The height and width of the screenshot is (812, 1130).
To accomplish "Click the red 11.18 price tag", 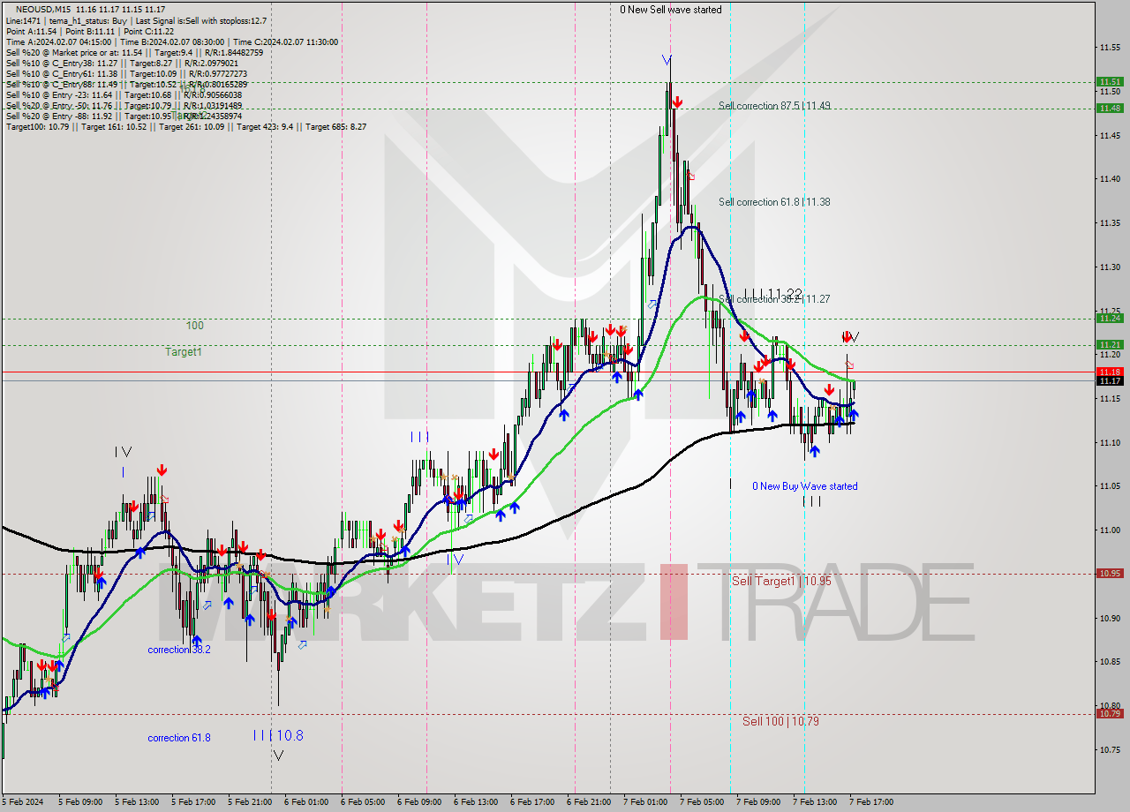I will click(x=1110, y=372).
